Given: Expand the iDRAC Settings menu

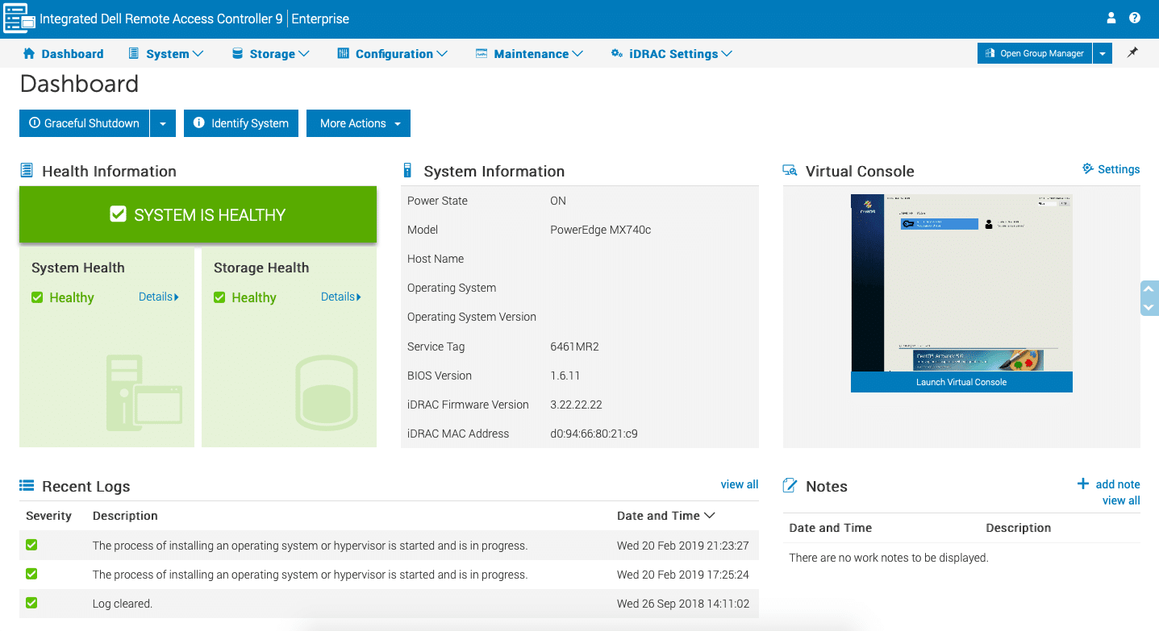Looking at the screenshot, I should coord(672,54).
